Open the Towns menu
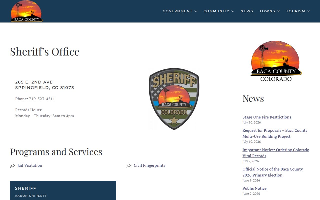 267,11
